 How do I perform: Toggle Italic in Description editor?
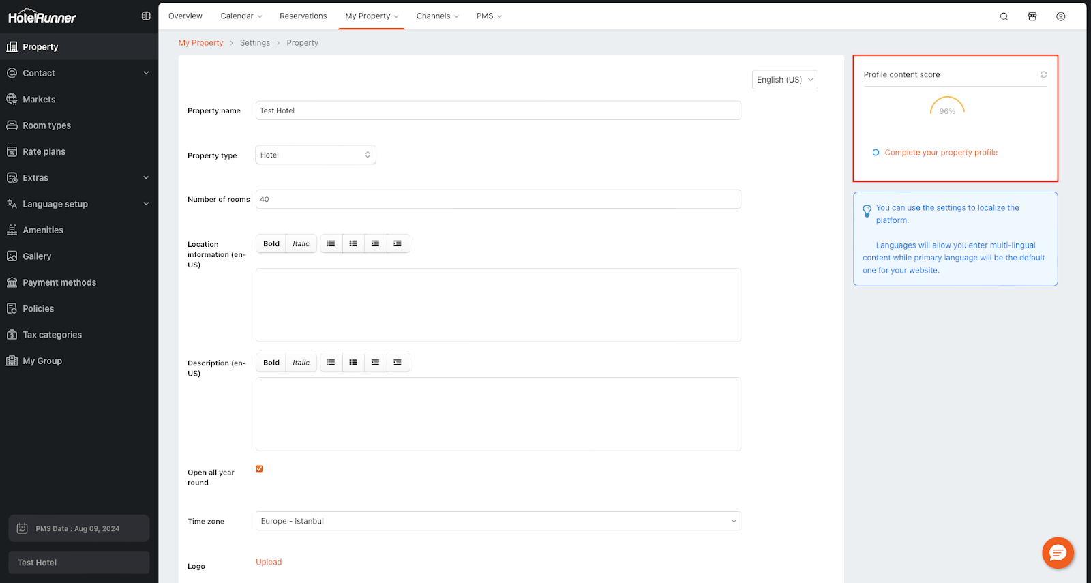click(301, 363)
